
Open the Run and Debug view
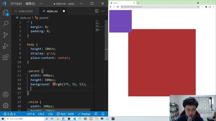coord(6,46)
